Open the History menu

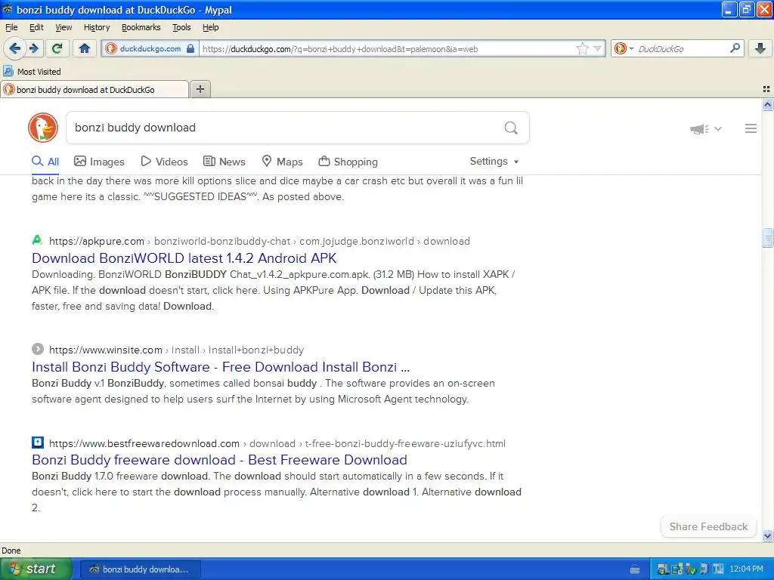tap(97, 27)
